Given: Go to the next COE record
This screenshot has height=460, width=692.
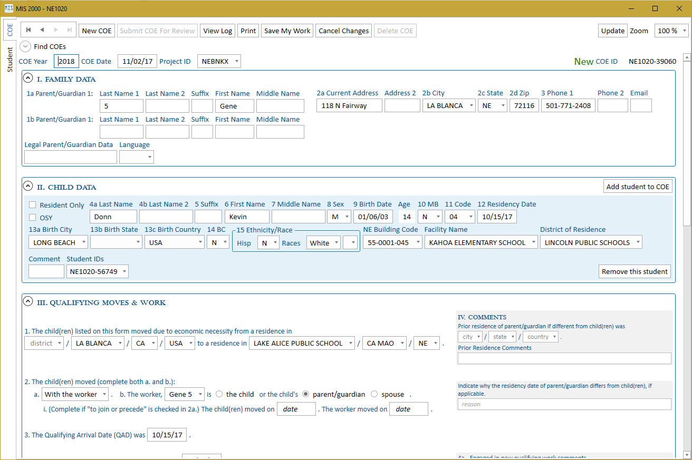Looking at the screenshot, I should click(56, 30).
